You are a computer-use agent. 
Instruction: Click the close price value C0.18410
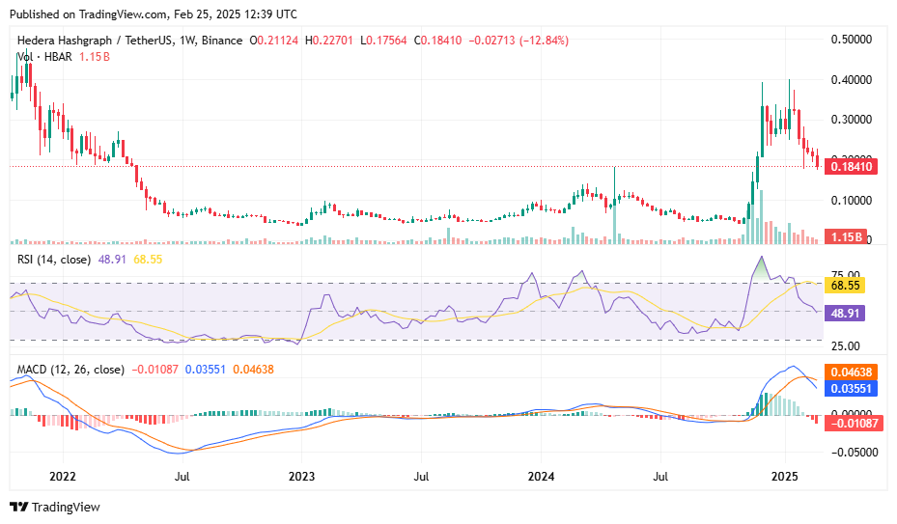click(437, 41)
